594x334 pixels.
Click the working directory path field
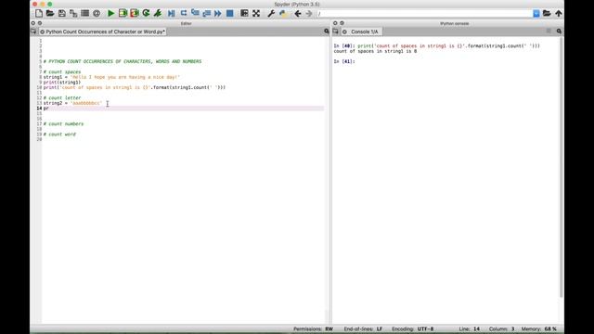(x=425, y=14)
